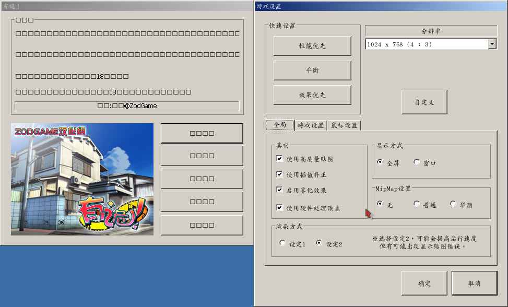Click the MipMap设置 group label

click(x=393, y=188)
